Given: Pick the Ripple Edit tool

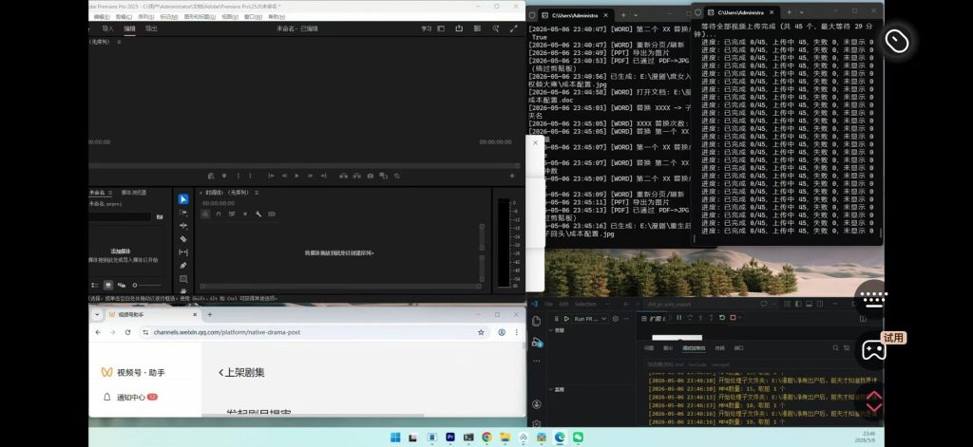Looking at the screenshot, I should click(183, 226).
